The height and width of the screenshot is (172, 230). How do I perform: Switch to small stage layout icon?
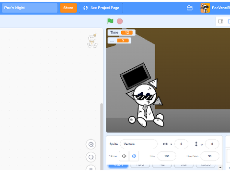tap(220, 21)
